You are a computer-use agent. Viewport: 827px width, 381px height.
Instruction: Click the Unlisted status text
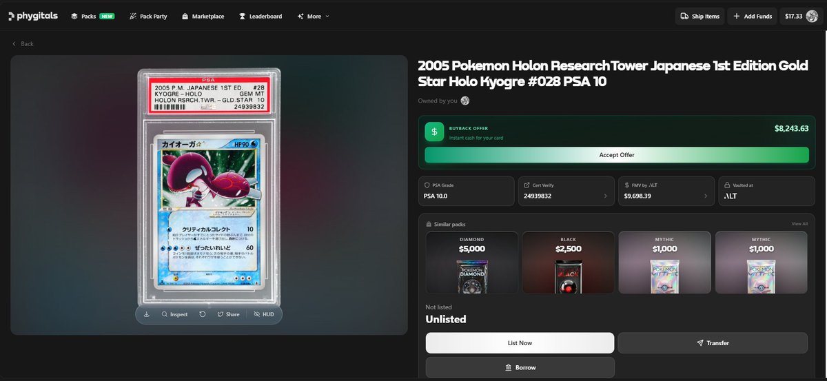click(x=446, y=319)
